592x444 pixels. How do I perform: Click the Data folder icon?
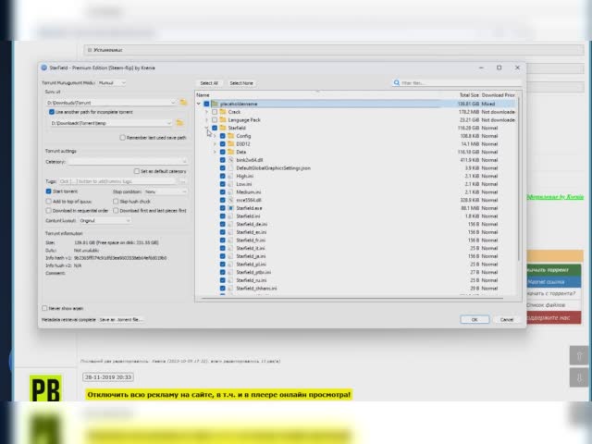(230, 152)
